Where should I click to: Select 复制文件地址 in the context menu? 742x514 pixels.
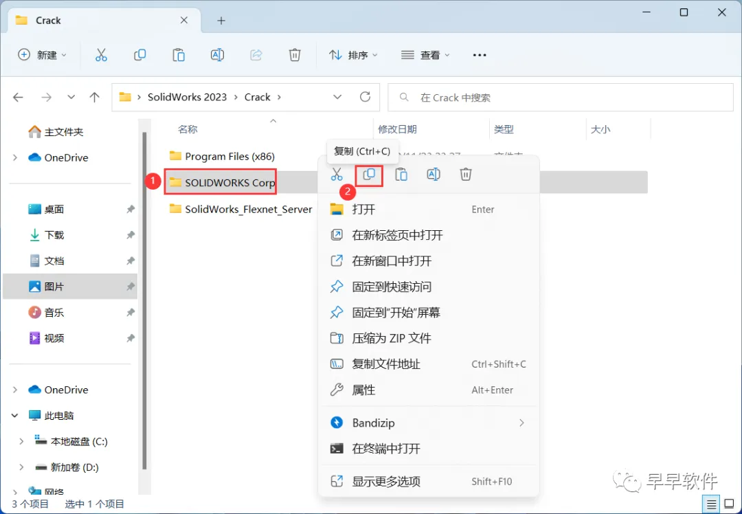click(429, 364)
